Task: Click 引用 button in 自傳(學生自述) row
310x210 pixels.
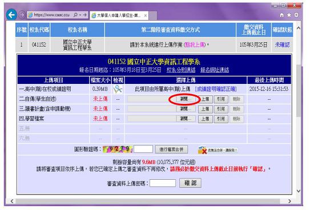Action: [221, 99]
